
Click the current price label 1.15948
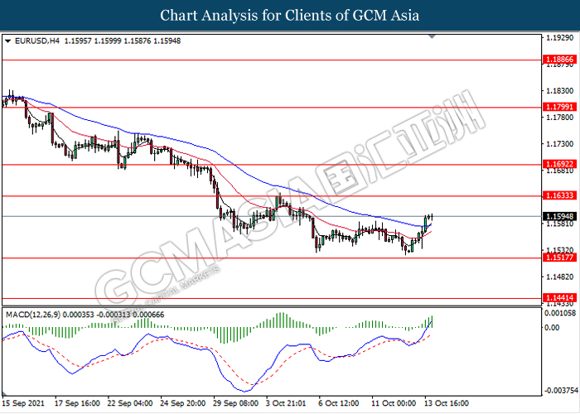click(559, 216)
